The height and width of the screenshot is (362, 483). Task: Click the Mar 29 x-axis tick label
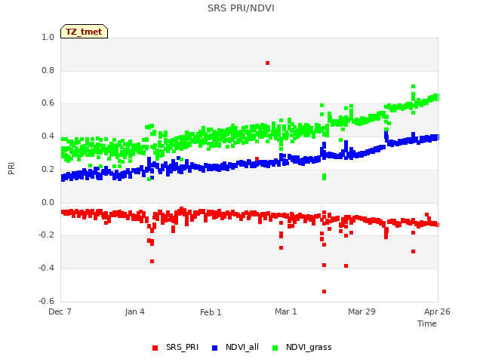click(361, 311)
